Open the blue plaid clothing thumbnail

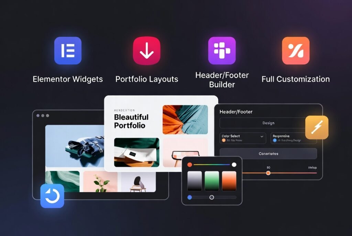point(75,146)
